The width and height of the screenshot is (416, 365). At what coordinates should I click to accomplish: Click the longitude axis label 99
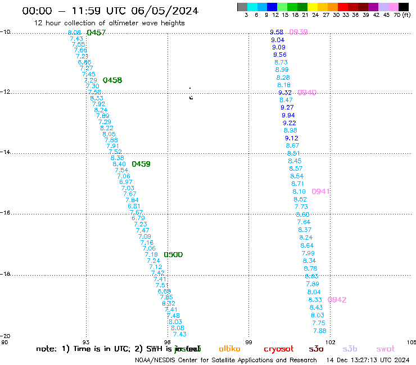click(x=248, y=342)
